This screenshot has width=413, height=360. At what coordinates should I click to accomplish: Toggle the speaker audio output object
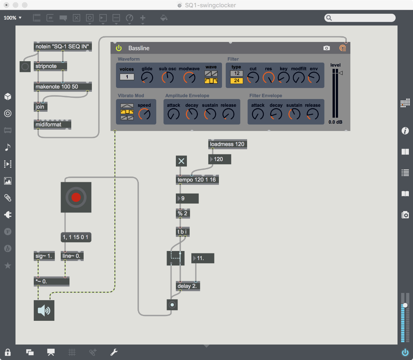(x=44, y=310)
